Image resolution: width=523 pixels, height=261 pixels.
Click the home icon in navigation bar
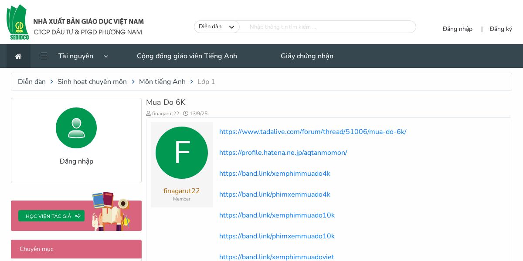(x=18, y=56)
